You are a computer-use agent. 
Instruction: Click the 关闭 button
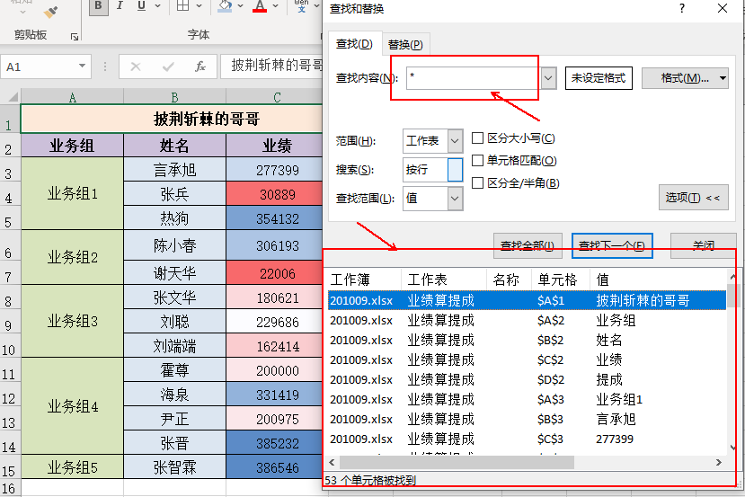point(703,245)
